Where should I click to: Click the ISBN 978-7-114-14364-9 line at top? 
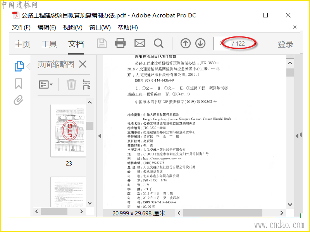click(x=154, y=80)
